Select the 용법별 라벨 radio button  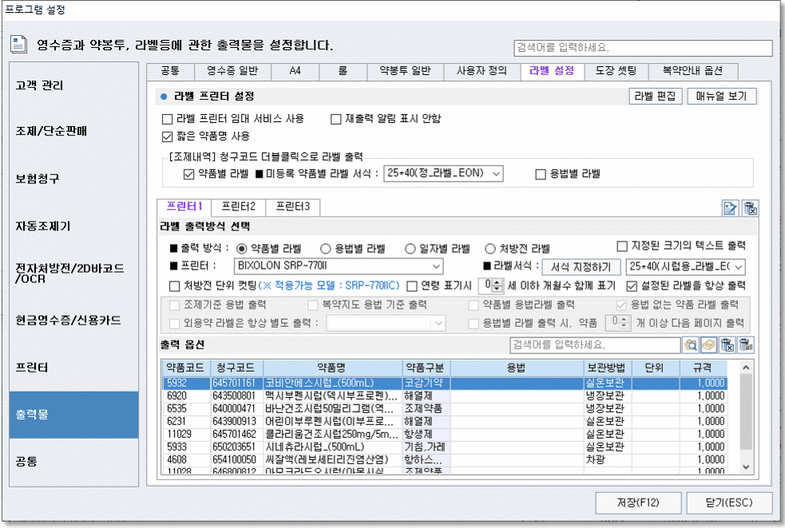coord(325,248)
